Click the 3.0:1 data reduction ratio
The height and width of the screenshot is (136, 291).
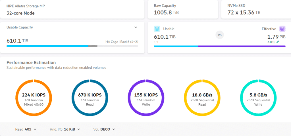pos(271,42)
